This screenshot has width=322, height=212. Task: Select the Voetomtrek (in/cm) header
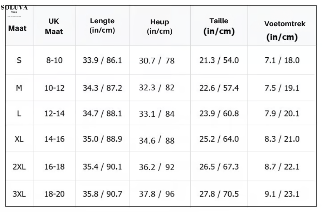(x=284, y=30)
